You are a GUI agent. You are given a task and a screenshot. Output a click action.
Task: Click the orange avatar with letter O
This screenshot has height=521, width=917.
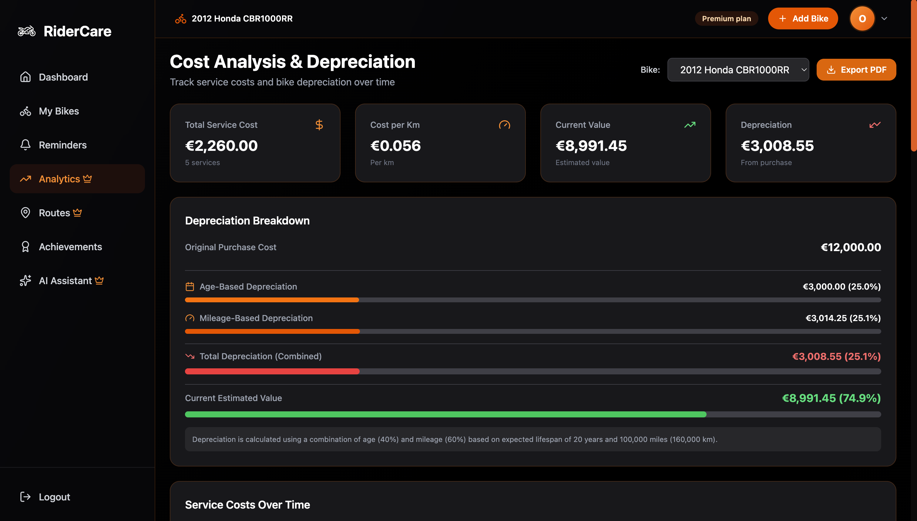(x=862, y=18)
